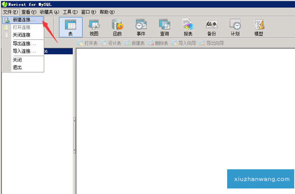
Task: Select 导出连接 from the File menu
Action: 24,44
